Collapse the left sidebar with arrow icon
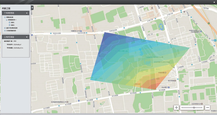 click(32, 8)
